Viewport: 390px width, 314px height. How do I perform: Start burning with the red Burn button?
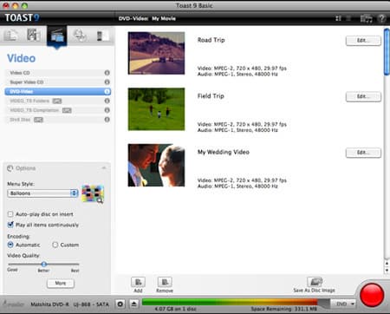(x=372, y=295)
